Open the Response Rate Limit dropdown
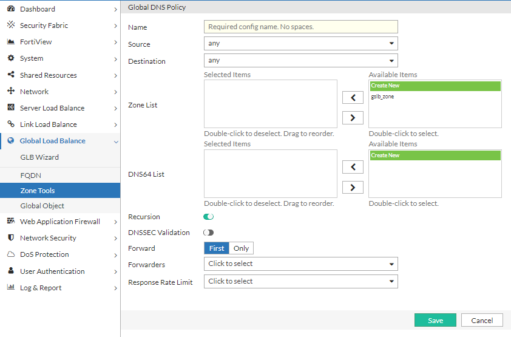511x337 pixels. click(x=300, y=282)
